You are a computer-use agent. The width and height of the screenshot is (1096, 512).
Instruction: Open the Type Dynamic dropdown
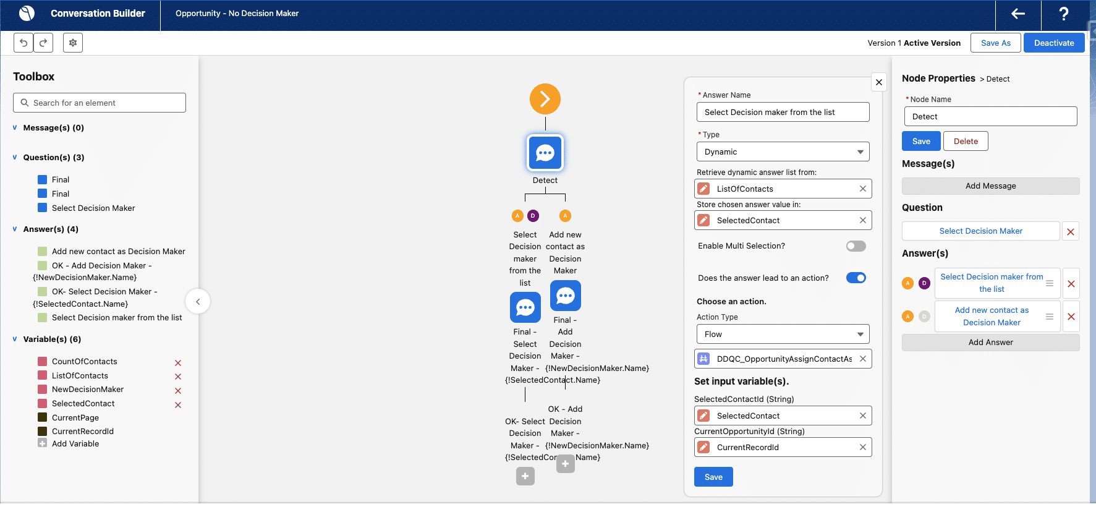[x=783, y=151]
